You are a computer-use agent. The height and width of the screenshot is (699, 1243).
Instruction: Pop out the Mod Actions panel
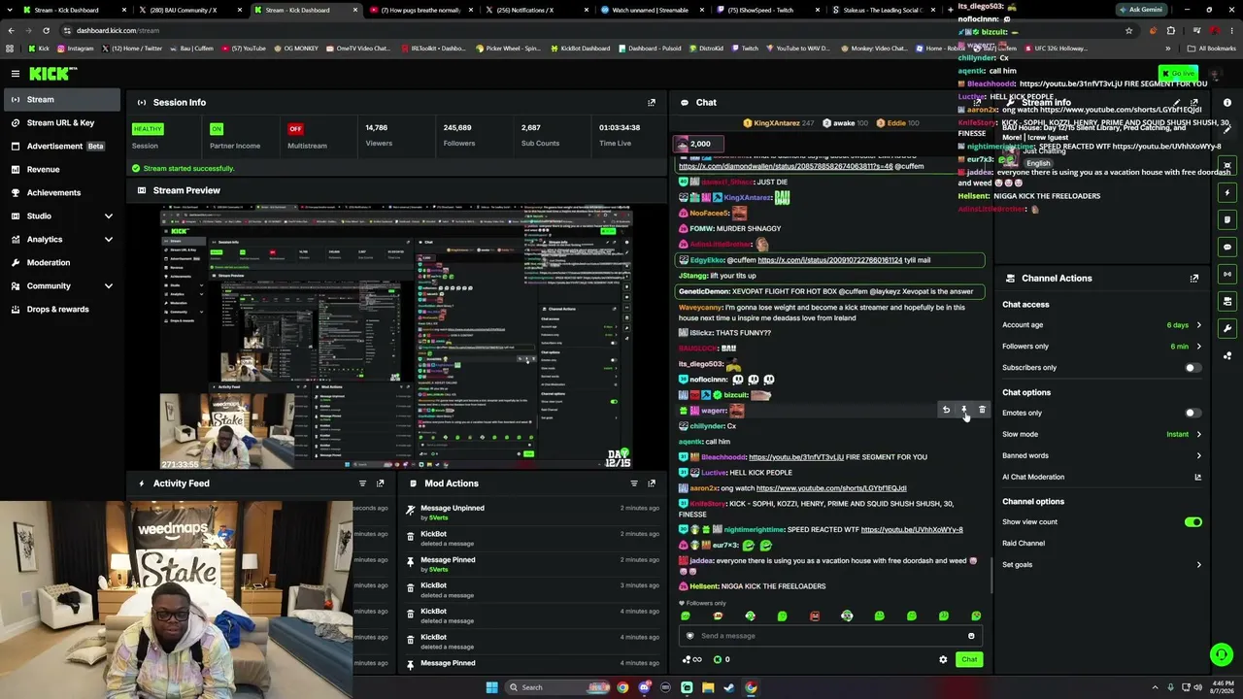[652, 483]
